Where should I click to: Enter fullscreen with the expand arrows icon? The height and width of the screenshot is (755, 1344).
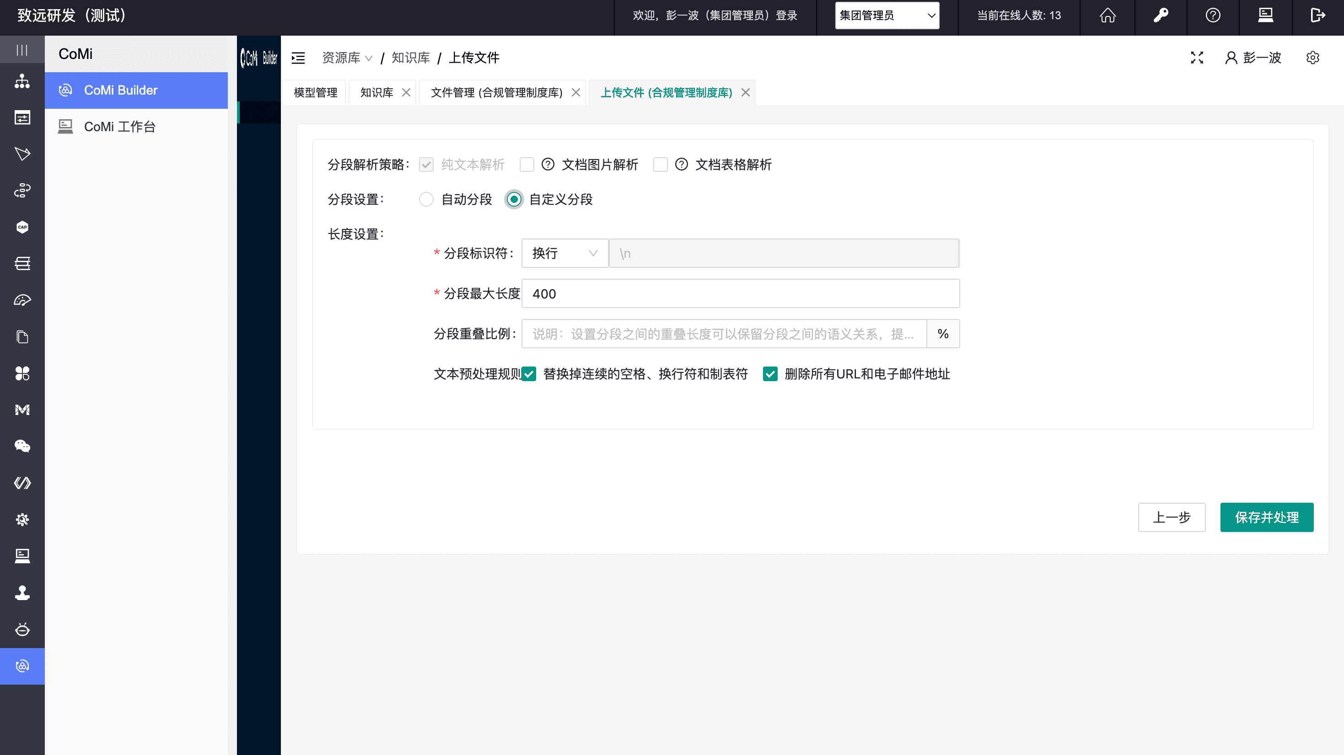tap(1197, 58)
